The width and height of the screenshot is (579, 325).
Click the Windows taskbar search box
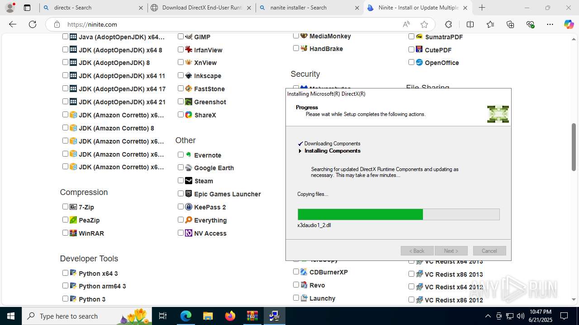click(86, 316)
